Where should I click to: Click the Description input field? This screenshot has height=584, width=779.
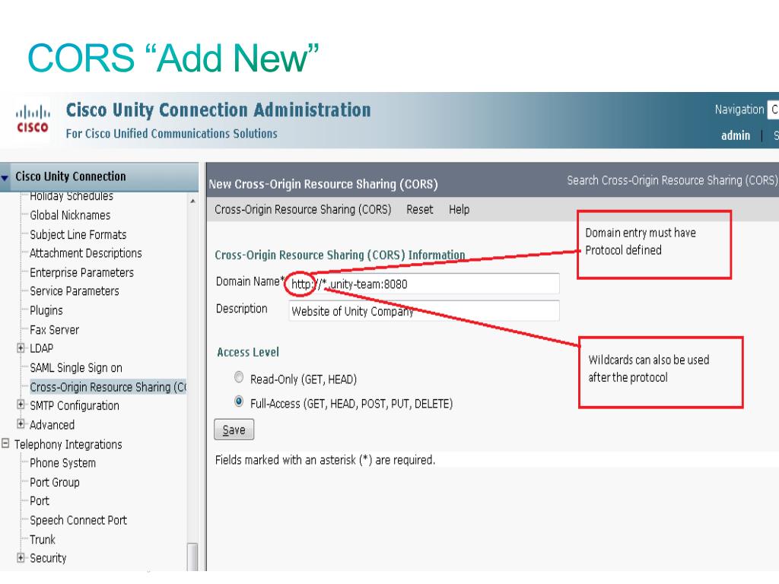pyautogui.click(x=424, y=311)
